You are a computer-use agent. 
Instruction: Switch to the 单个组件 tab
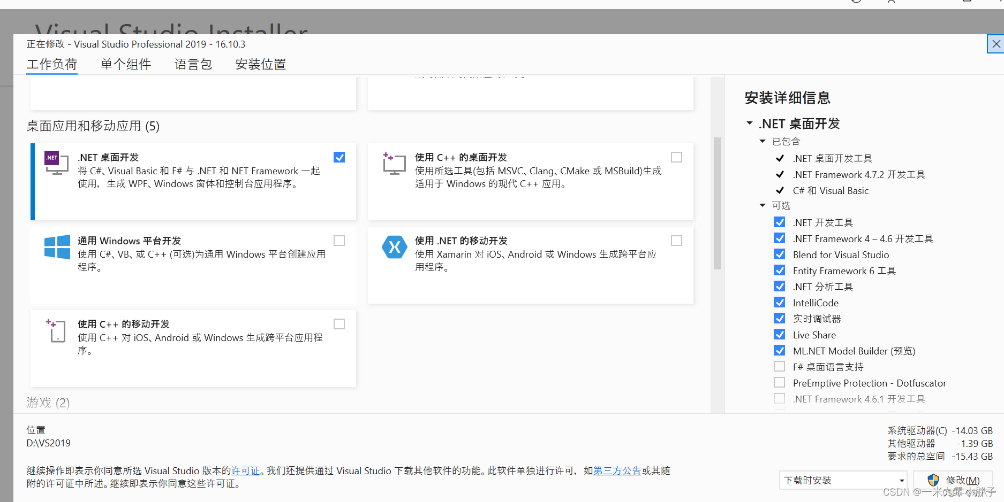(126, 64)
